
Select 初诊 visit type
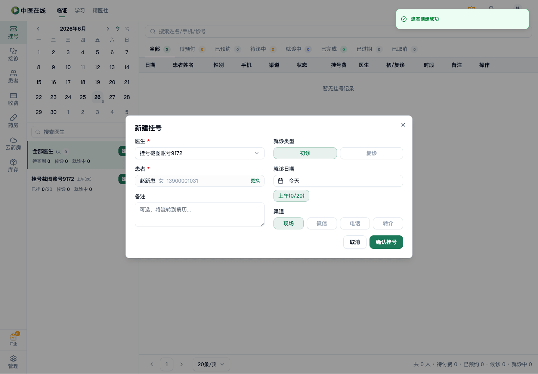coord(305,153)
